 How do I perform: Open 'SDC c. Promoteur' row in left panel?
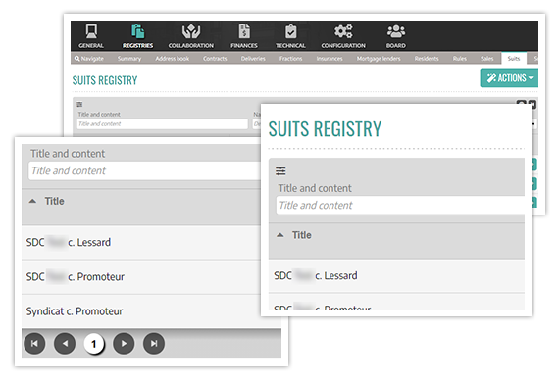pos(142,277)
